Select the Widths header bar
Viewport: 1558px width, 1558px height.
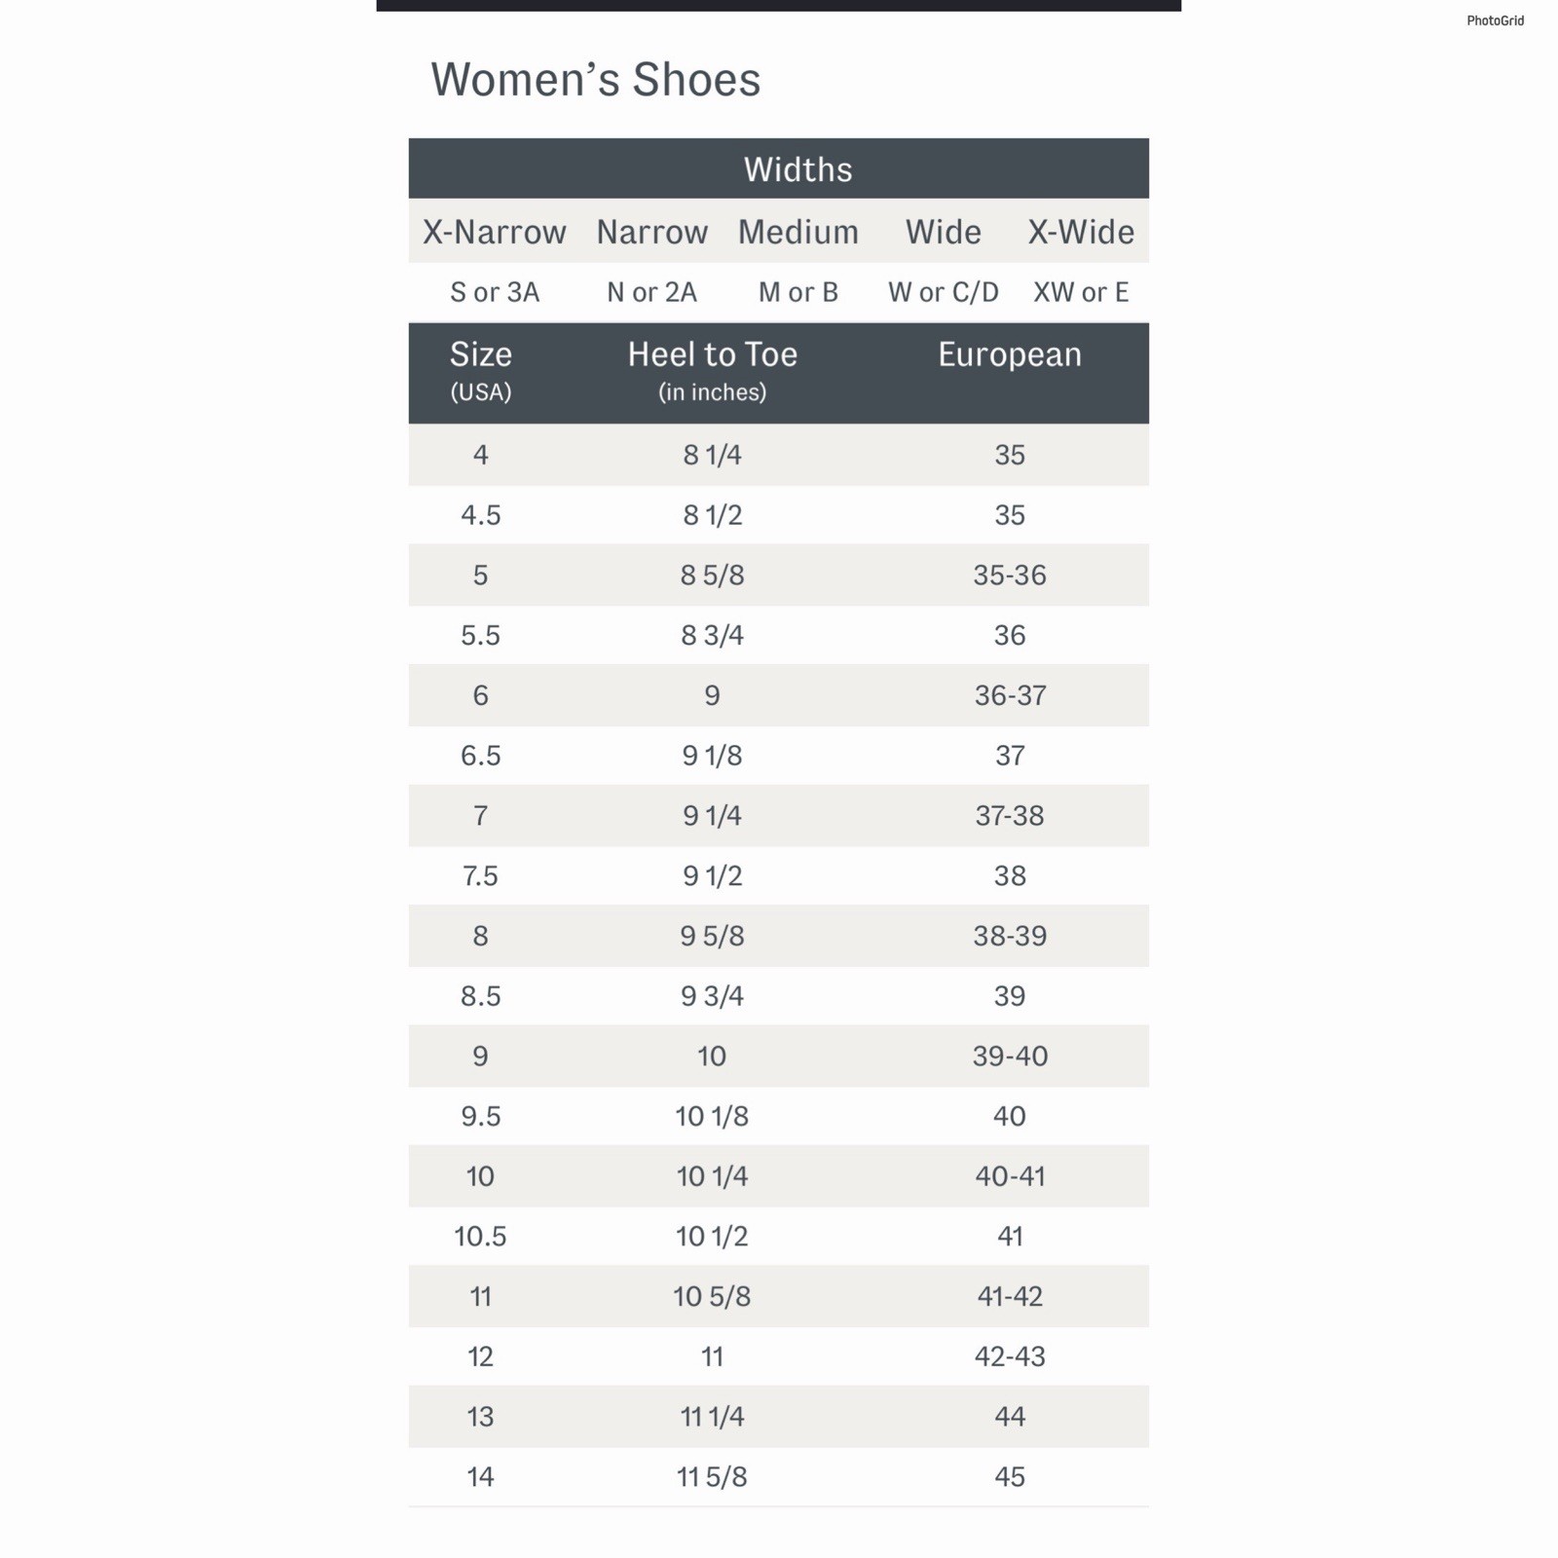coord(778,168)
